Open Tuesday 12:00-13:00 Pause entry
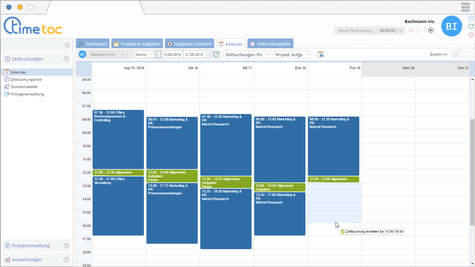 click(172, 176)
